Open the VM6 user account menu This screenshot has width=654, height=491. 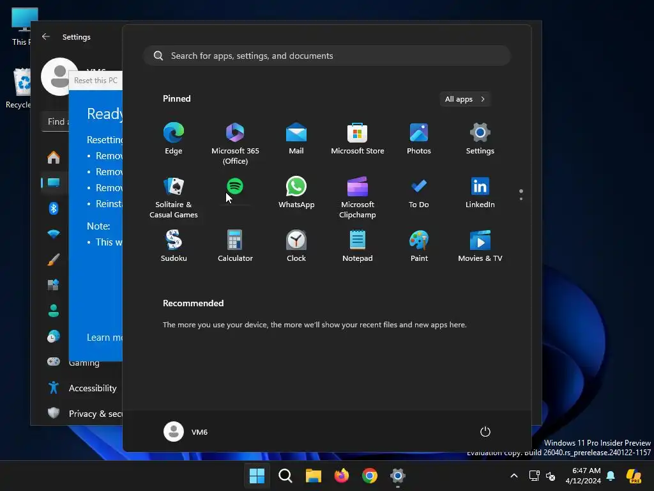click(x=186, y=432)
